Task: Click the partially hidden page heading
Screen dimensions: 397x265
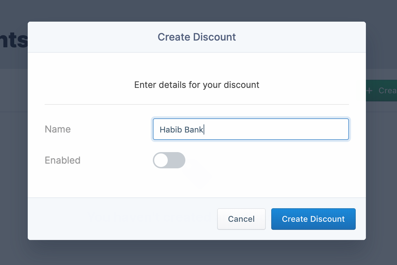Action: (14, 41)
